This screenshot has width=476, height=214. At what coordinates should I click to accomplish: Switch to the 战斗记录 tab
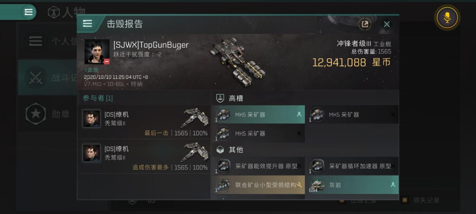pos(47,77)
